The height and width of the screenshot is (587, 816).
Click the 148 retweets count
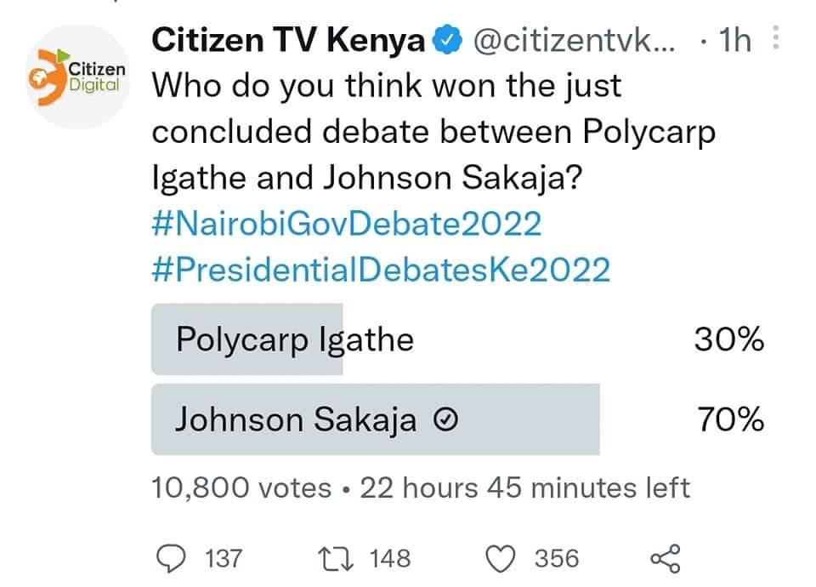click(390, 558)
